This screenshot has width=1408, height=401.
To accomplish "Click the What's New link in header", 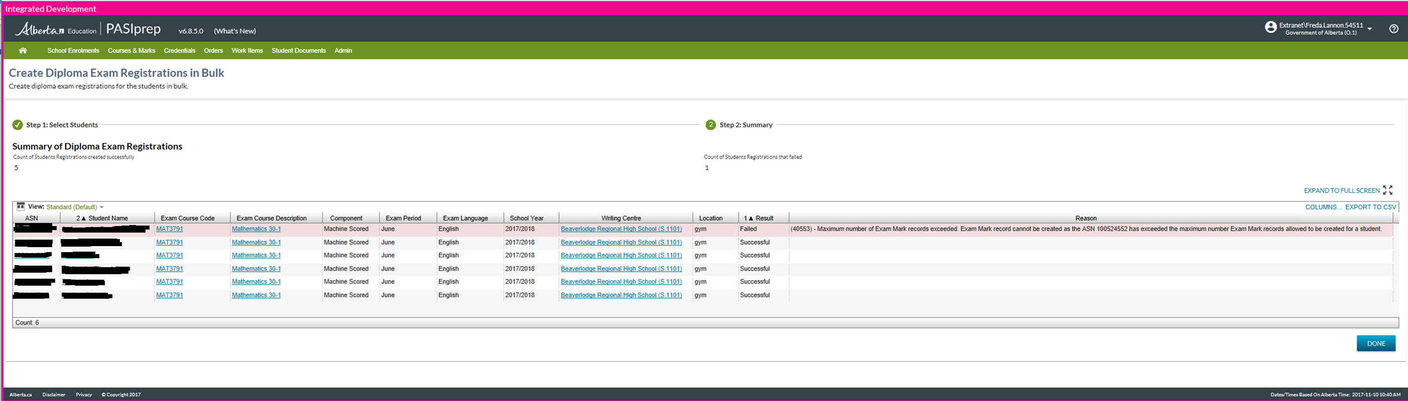I will click(234, 31).
